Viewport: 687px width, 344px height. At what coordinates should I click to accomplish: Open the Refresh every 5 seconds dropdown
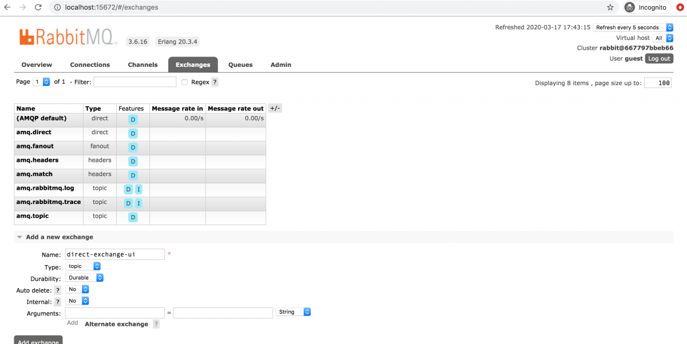[633, 27]
